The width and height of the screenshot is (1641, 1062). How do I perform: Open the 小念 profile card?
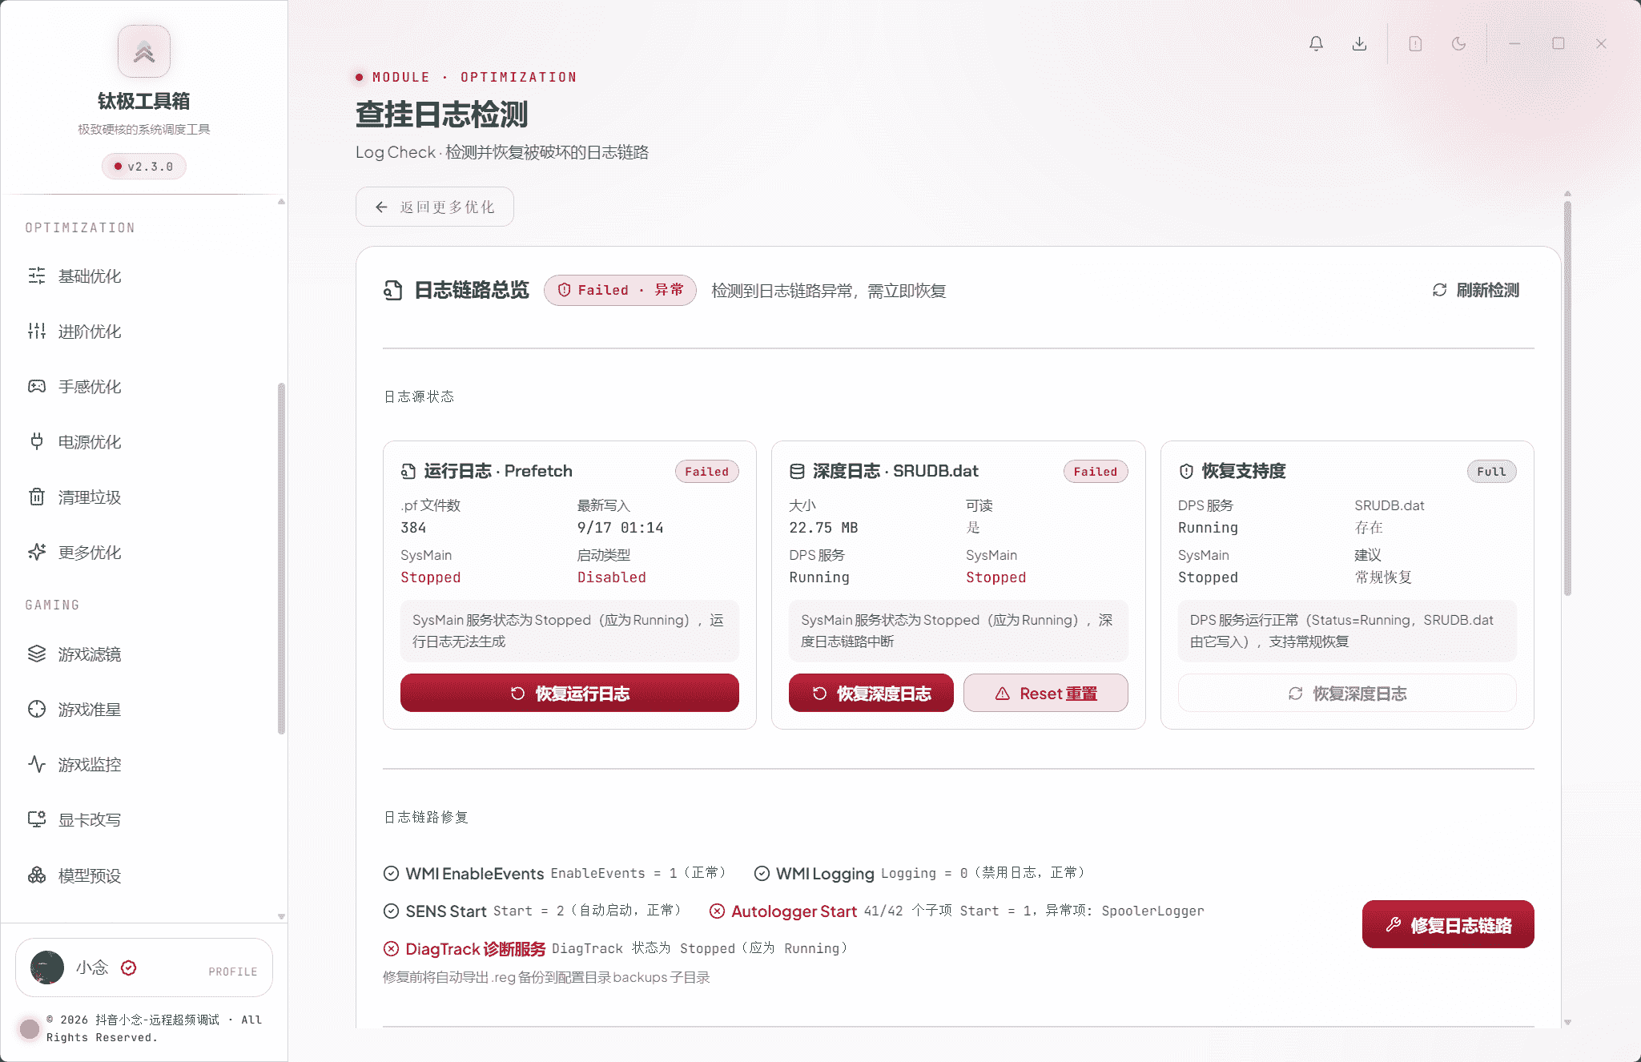[144, 967]
